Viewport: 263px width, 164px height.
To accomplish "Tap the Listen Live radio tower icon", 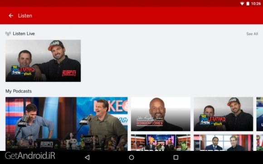I will click(x=8, y=34).
